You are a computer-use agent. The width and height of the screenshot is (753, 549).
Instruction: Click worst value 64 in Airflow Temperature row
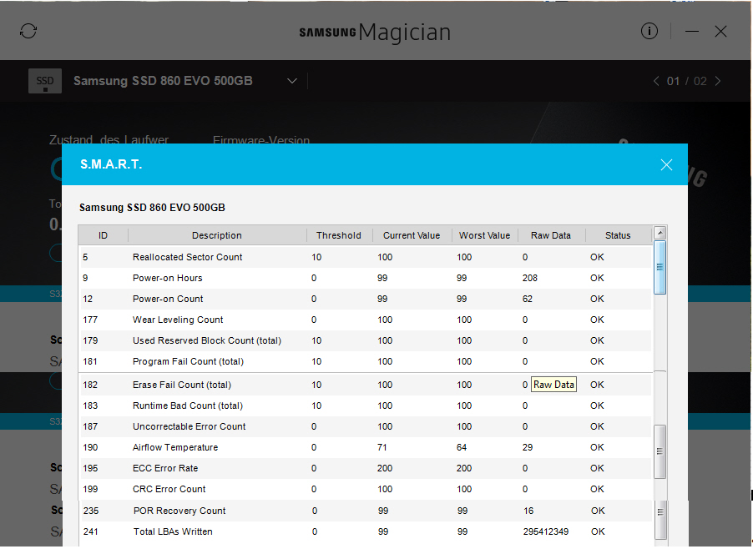click(462, 448)
